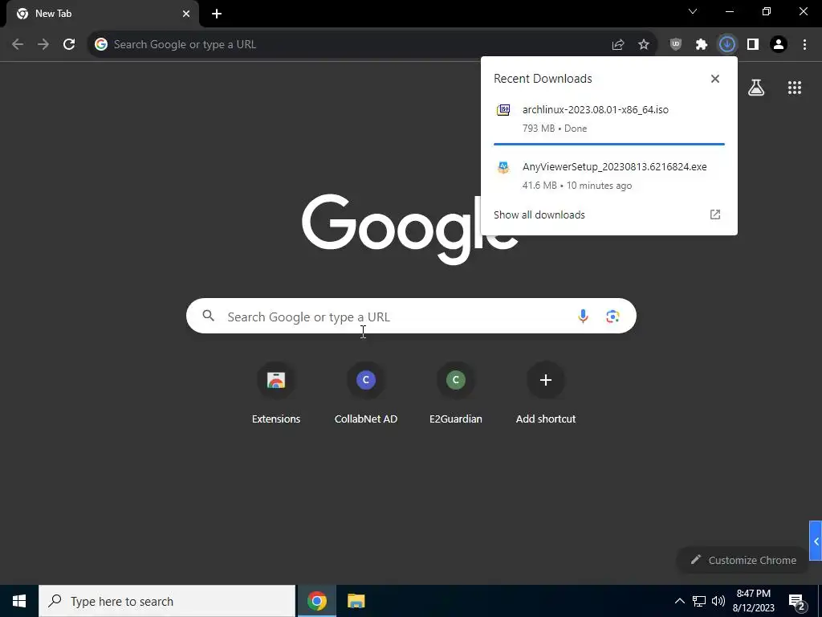This screenshot has width=822, height=617.
Task: Close the Recent Downloads popup
Action: 715,79
